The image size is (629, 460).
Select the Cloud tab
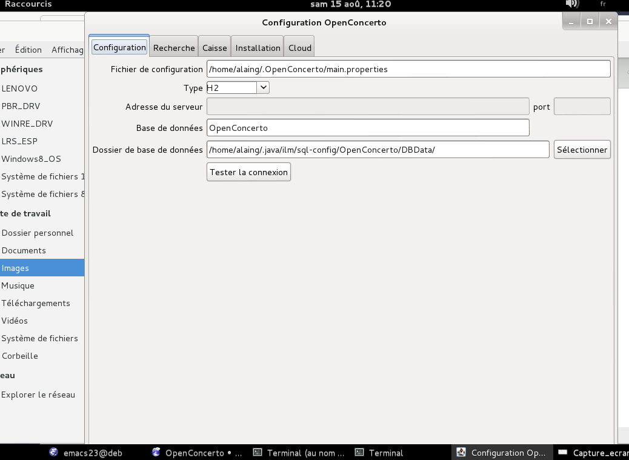300,48
